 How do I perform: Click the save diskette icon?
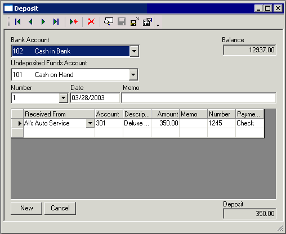click(122, 22)
